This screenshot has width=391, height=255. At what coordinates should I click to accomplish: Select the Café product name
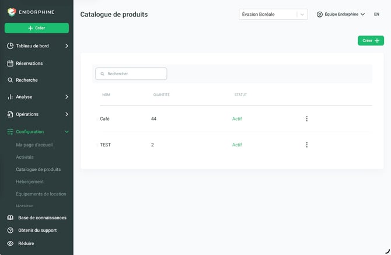pyautogui.click(x=104, y=119)
